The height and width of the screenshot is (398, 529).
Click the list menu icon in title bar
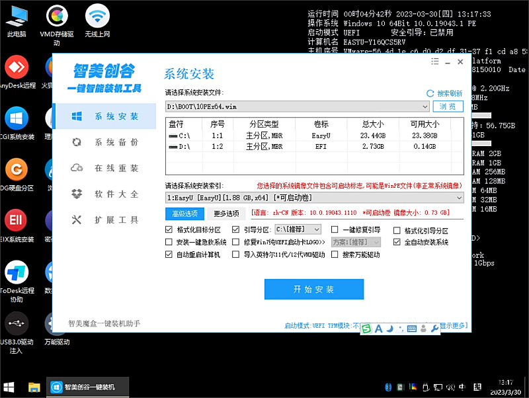435,61
